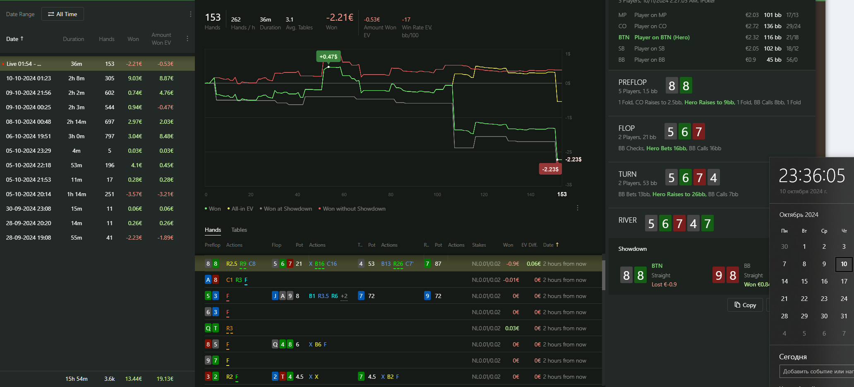Select day 31 in the calendar
Screen dimensions: 854x387
pos(844,316)
